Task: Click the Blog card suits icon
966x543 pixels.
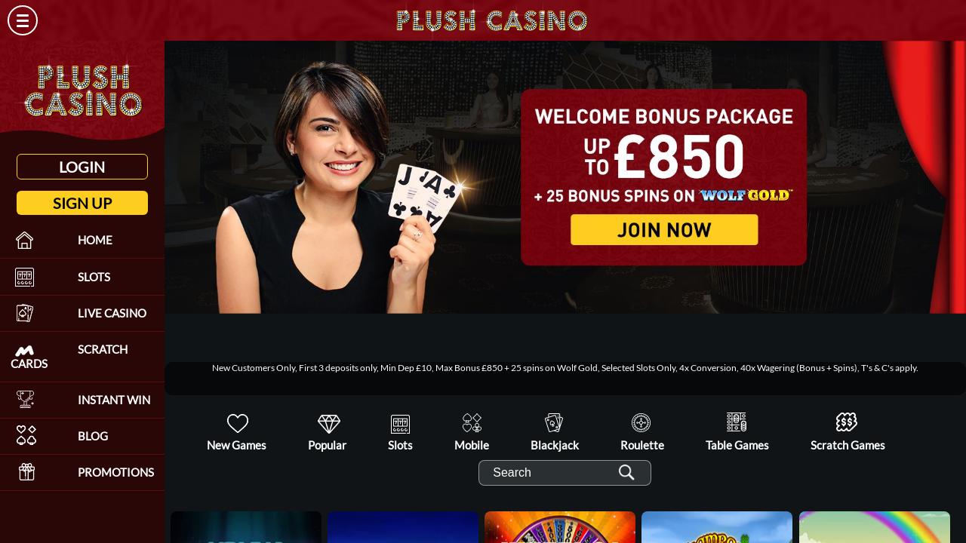Action: [26, 435]
